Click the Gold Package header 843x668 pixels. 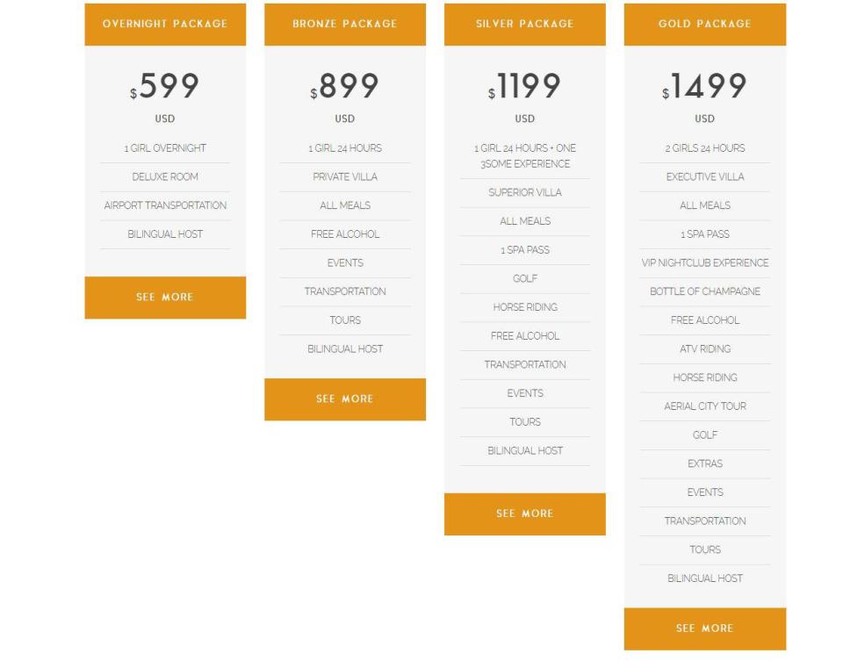705,24
